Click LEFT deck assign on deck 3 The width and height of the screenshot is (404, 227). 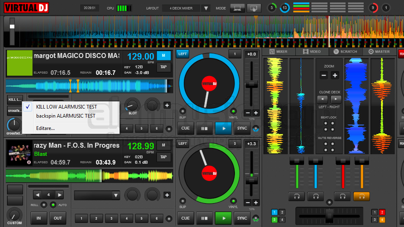[x=182, y=144]
